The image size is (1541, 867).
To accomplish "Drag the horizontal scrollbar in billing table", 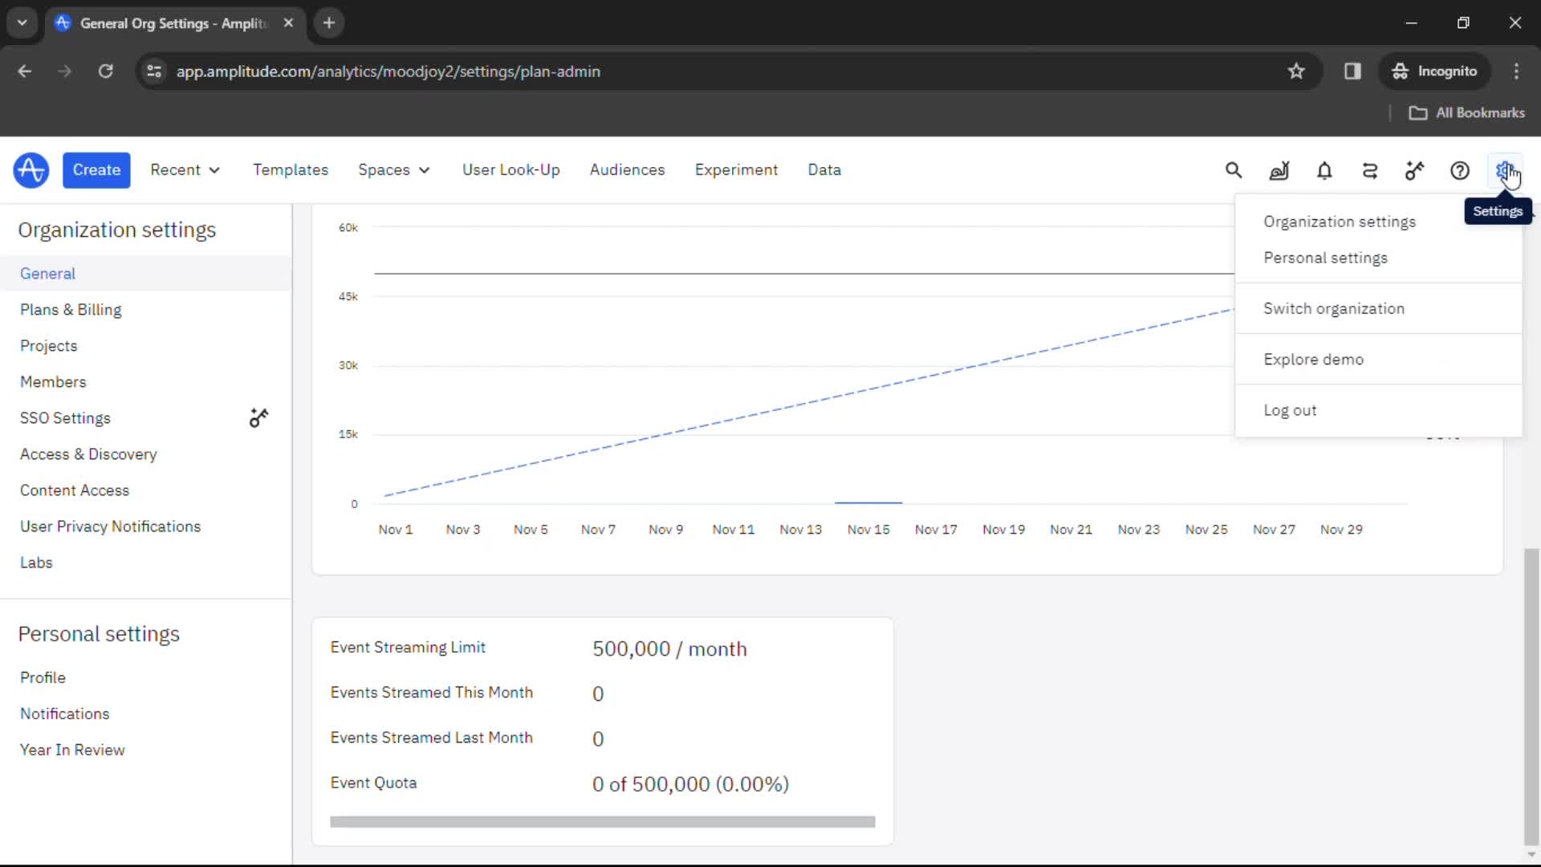I will point(602,821).
